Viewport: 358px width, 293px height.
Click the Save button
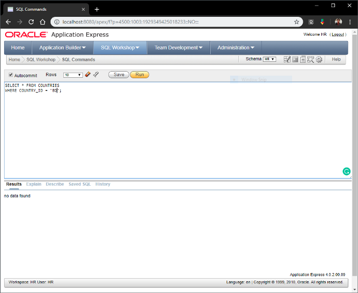pyautogui.click(x=119, y=75)
